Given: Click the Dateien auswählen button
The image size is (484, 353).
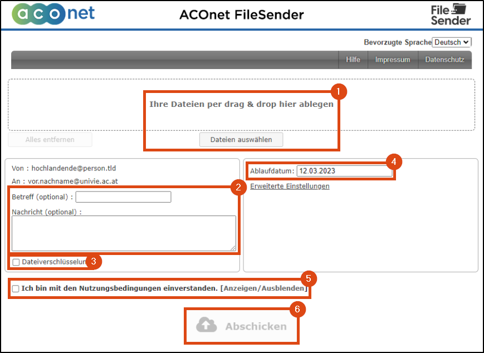Looking at the screenshot, I should (x=241, y=140).
